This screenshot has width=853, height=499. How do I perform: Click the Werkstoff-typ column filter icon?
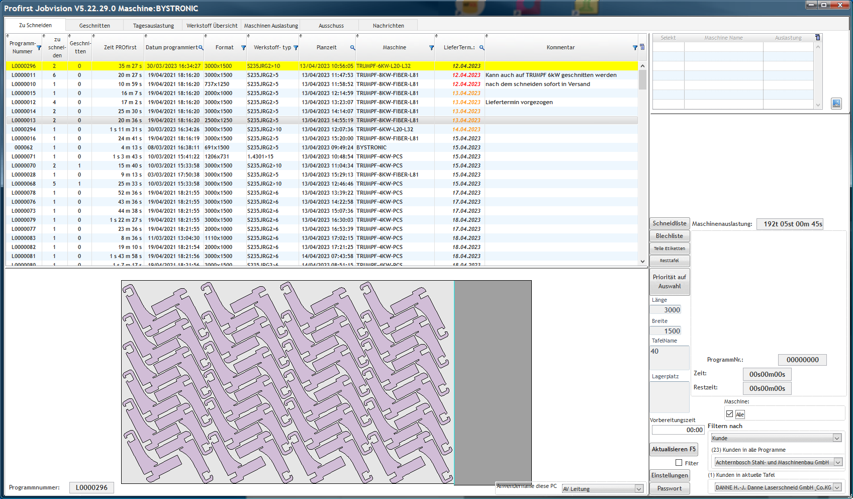[x=296, y=48]
